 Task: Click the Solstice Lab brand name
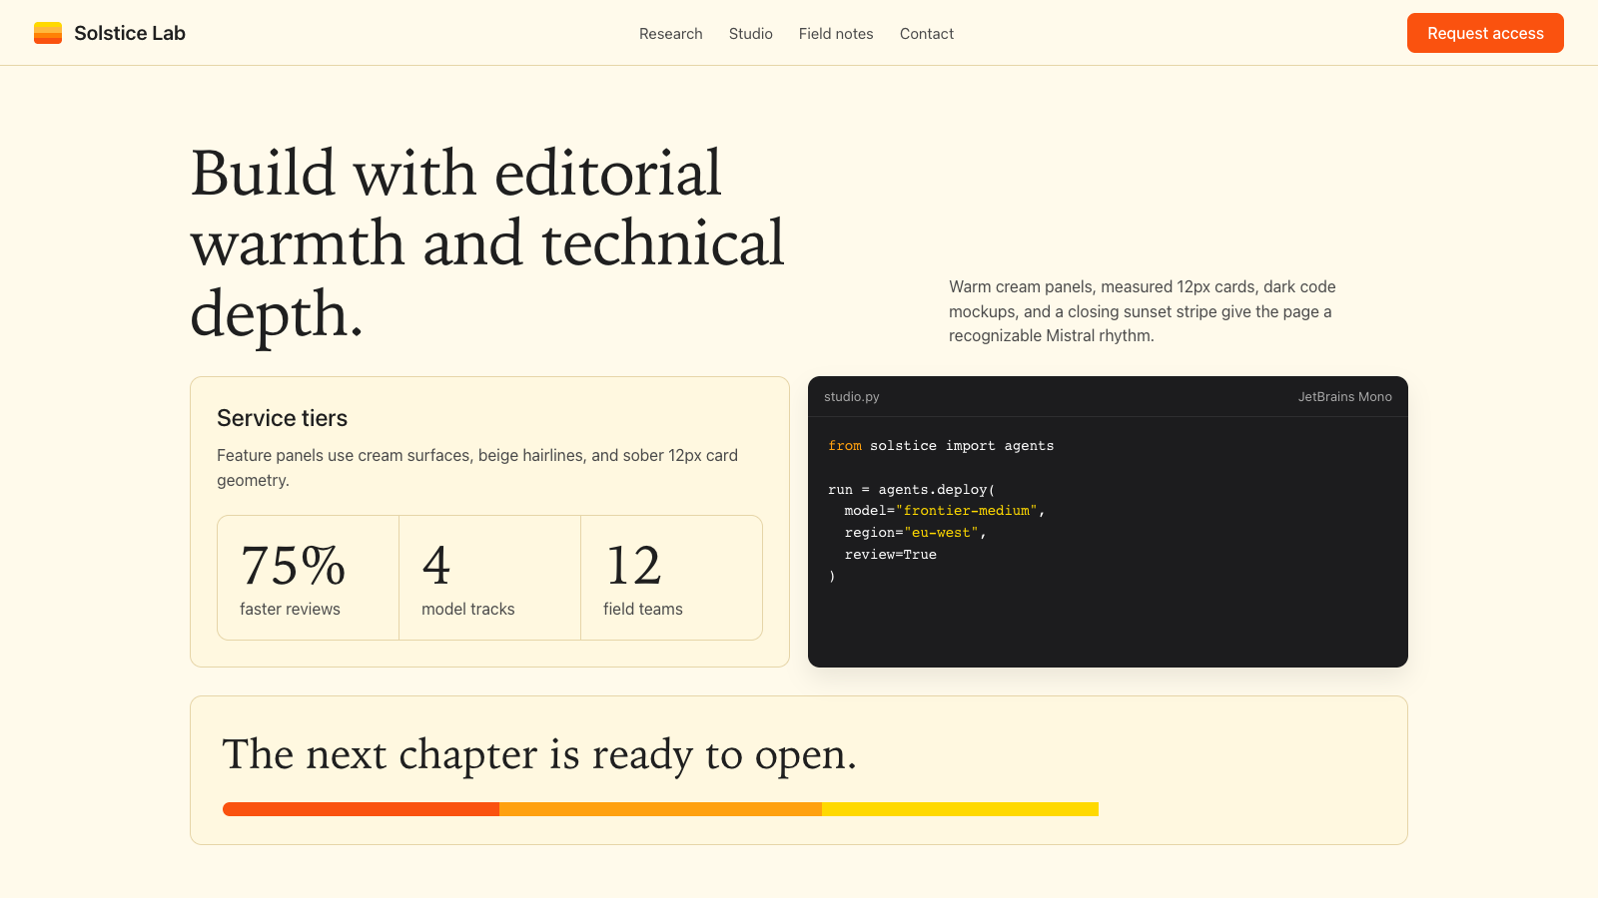[x=130, y=33]
